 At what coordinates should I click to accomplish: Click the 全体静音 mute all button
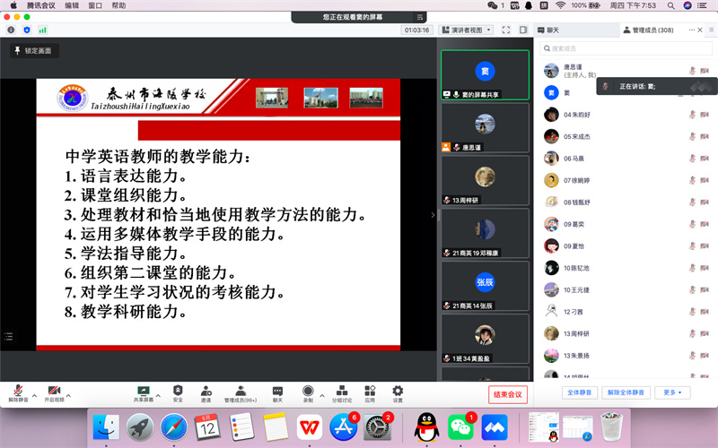click(576, 392)
